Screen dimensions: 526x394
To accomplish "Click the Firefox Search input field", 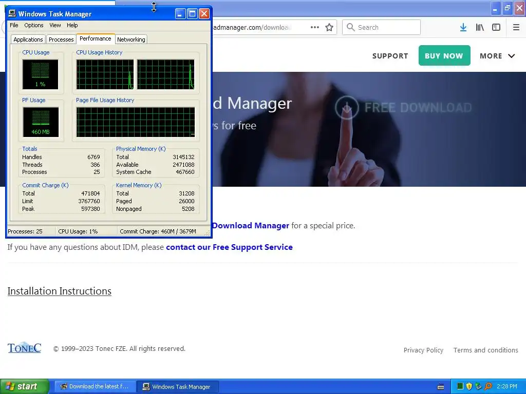I will tap(381, 27).
